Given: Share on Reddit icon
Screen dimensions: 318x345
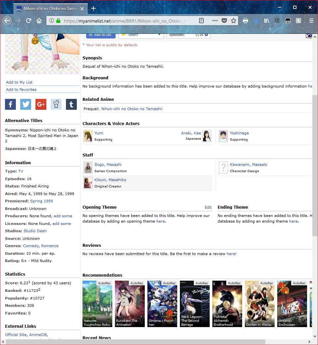Looking at the screenshot, I should [x=56, y=104].
